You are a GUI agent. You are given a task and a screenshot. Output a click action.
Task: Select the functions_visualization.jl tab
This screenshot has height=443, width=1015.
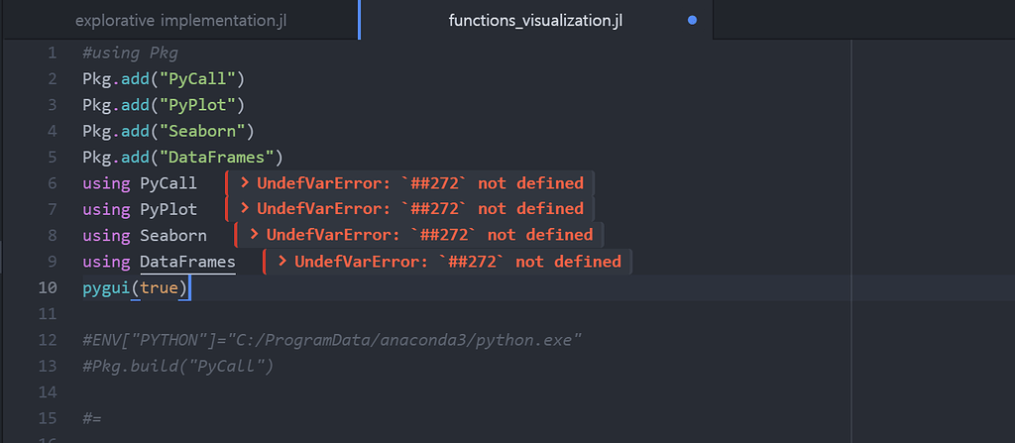(x=535, y=19)
